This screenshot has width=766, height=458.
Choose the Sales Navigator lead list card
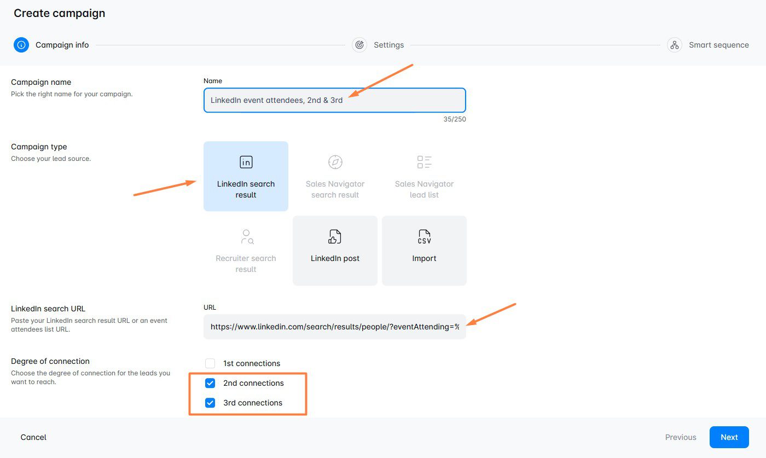tap(424, 176)
